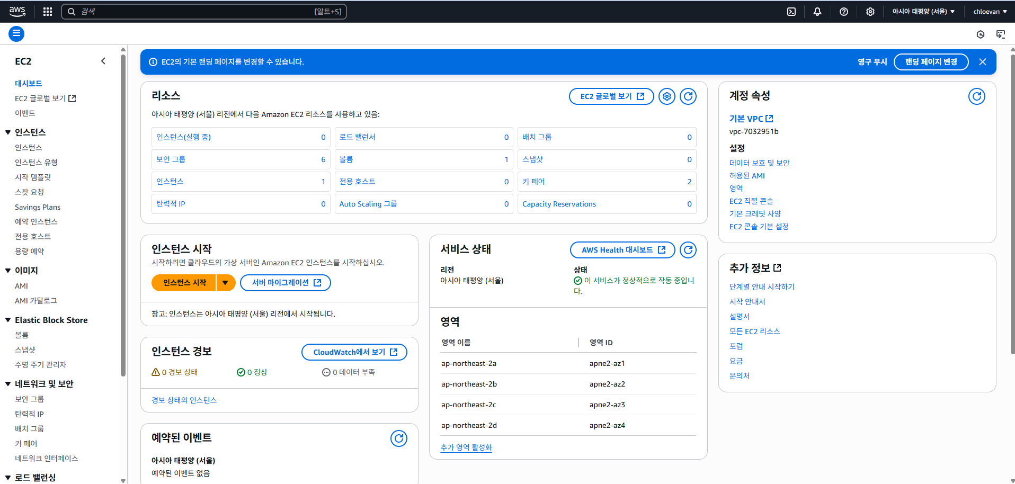Refresh the 예약된 이벤트 panel
The image size is (1015, 484).
coord(399,438)
